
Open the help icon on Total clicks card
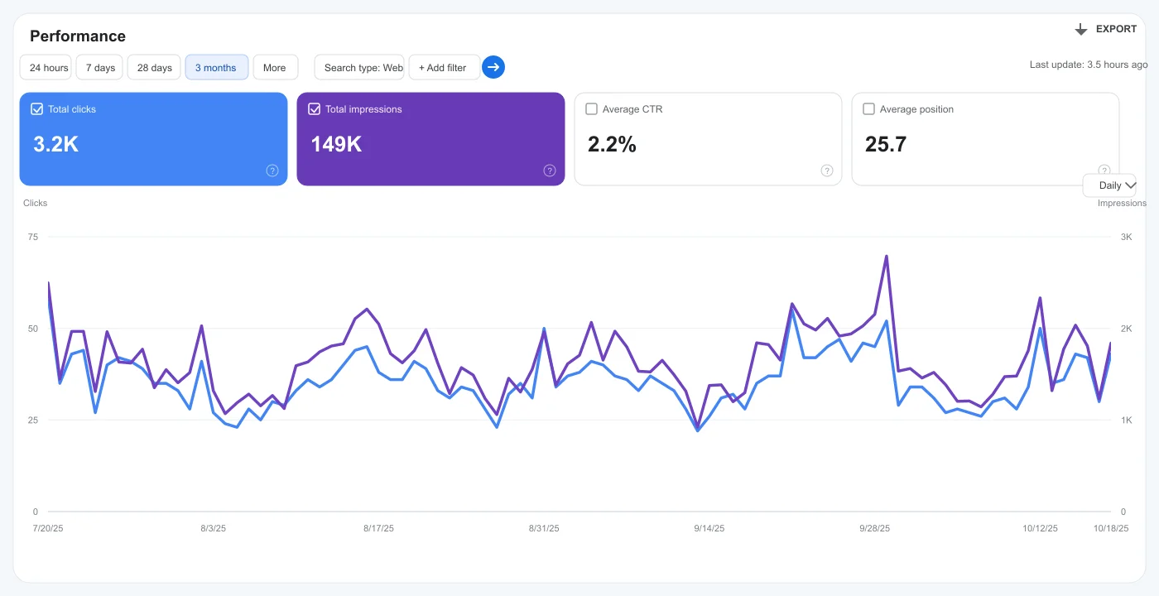point(272,171)
